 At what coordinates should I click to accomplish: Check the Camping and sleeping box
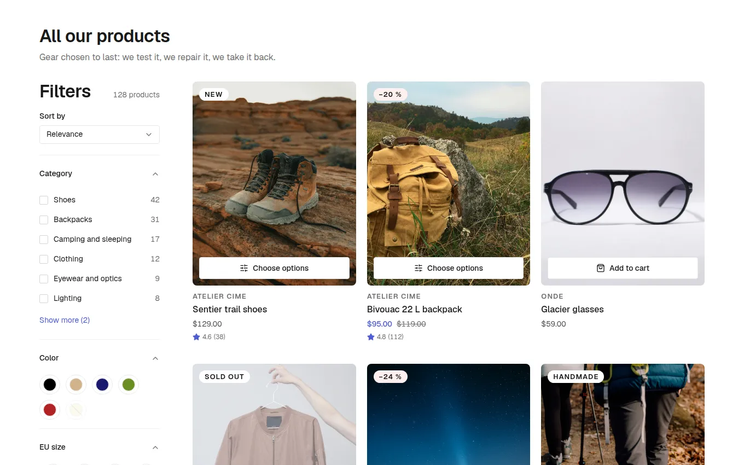pyautogui.click(x=44, y=240)
